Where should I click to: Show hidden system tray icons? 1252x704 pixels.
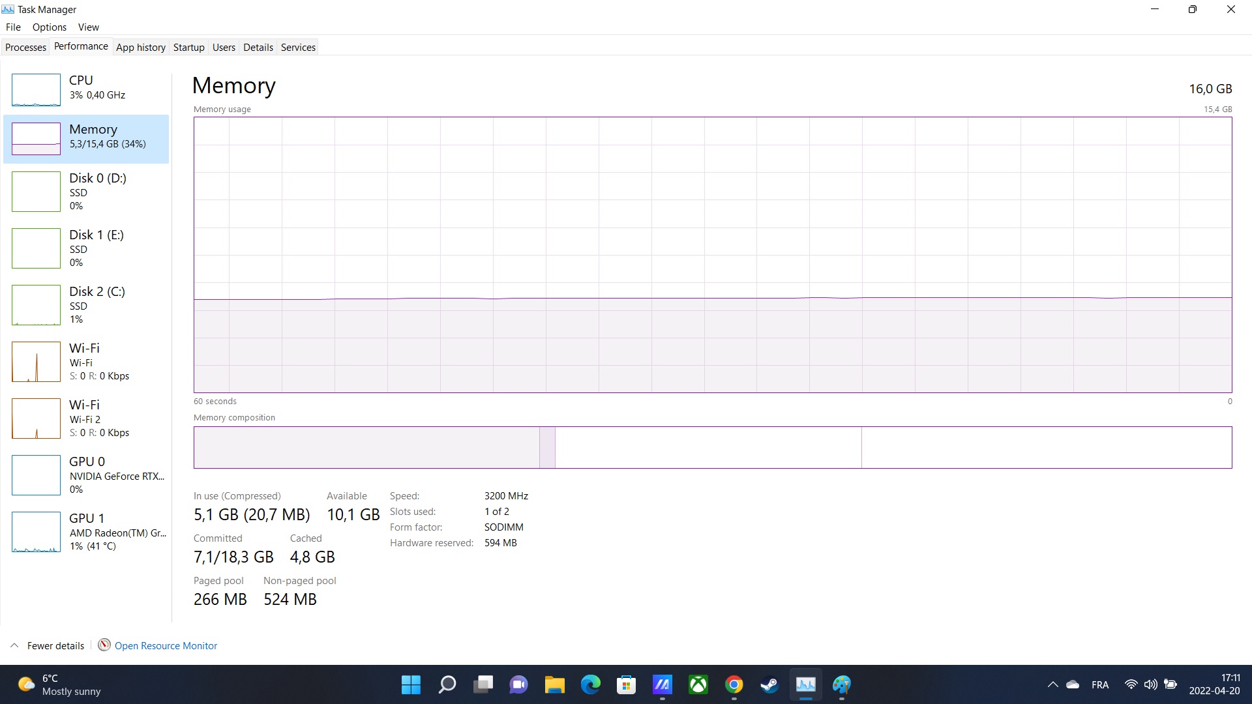(1052, 684)
